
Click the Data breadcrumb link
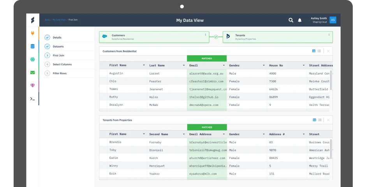(x=47, y=20)
